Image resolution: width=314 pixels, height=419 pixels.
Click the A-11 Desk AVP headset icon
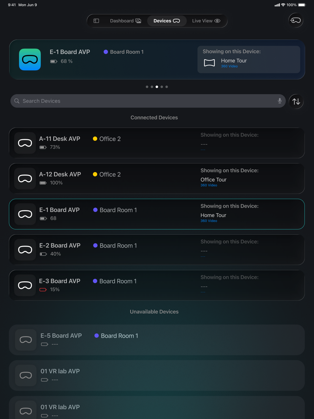point(25,143)
